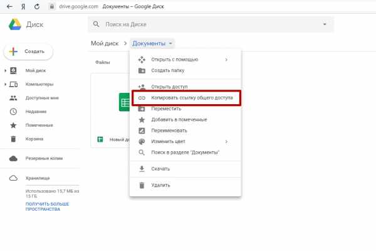Click the download arrow icon in menu
The width and height of the screenshot is (376, 251).
click(142, 169)
